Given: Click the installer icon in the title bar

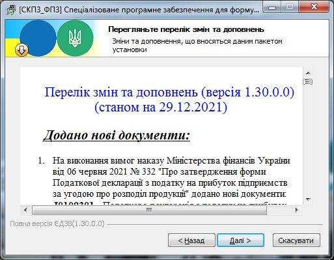Looking at the screenshot, I should coord(10,10).
